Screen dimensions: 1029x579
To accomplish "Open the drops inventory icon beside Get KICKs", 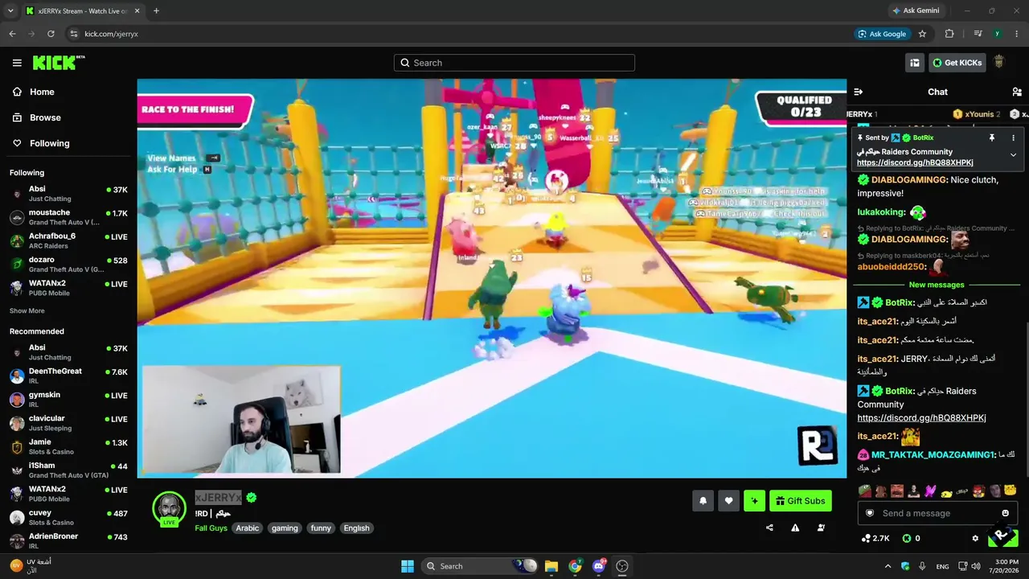I will (x=914, y=63).
